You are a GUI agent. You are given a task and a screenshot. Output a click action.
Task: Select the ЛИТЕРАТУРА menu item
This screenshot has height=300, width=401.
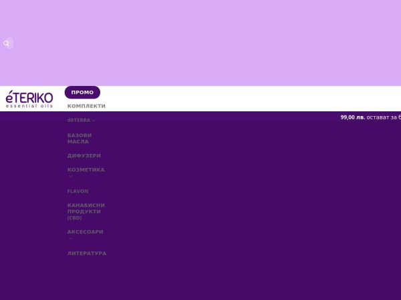coord(87,253)
